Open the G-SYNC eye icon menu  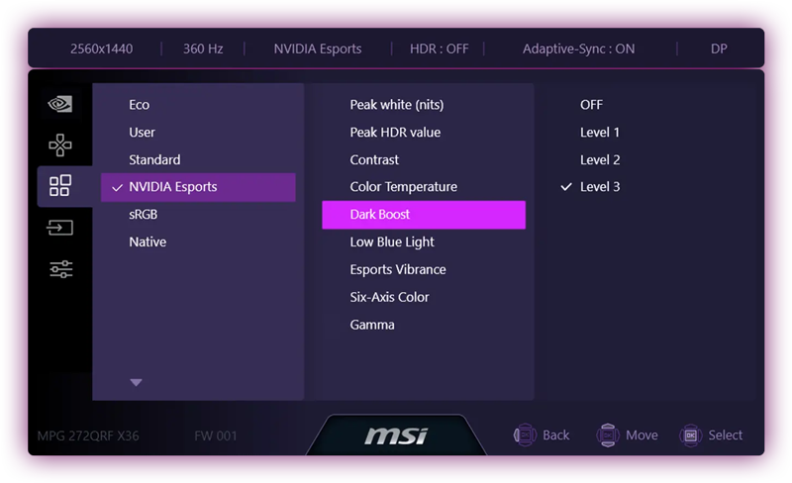(x=60, y=104)
